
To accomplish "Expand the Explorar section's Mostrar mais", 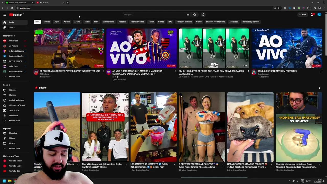I will pos(15,148).
